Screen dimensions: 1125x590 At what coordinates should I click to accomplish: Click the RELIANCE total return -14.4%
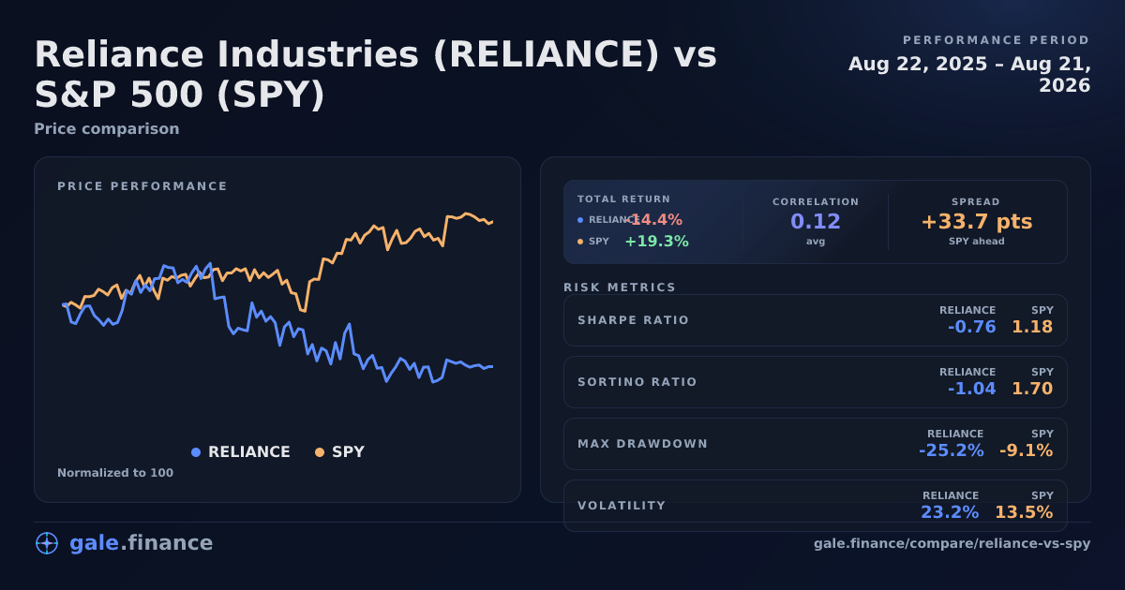(654, 220)
